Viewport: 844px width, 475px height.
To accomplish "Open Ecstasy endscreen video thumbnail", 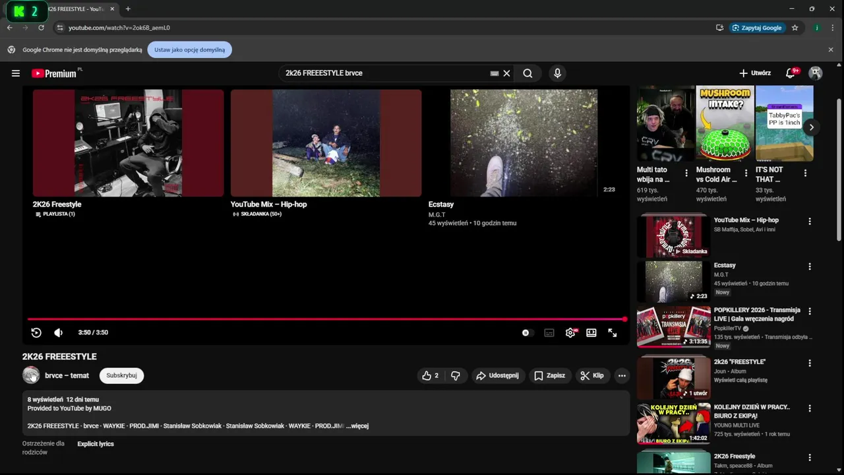I will 524,143.
